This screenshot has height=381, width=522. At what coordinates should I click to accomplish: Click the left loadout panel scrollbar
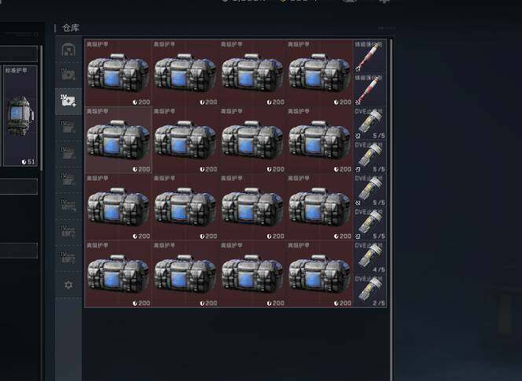pyautogui.click(x=42, y=108)
